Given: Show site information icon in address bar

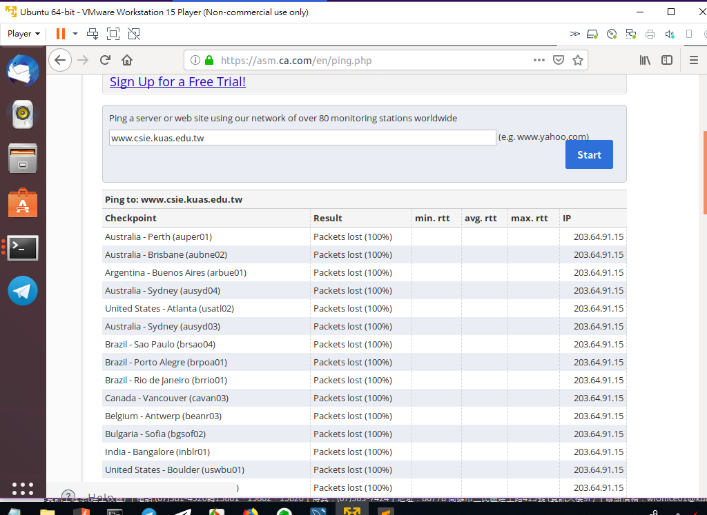Looking at the screenshot, I should pos(195,60).
